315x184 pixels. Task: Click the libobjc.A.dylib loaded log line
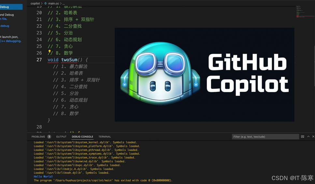pos(74,169)
